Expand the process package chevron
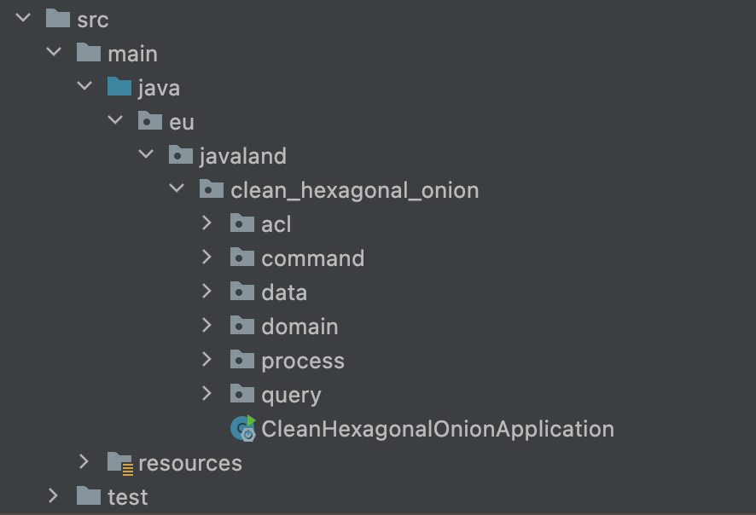This screenshot has width=756, height=515. pos(206,359)
